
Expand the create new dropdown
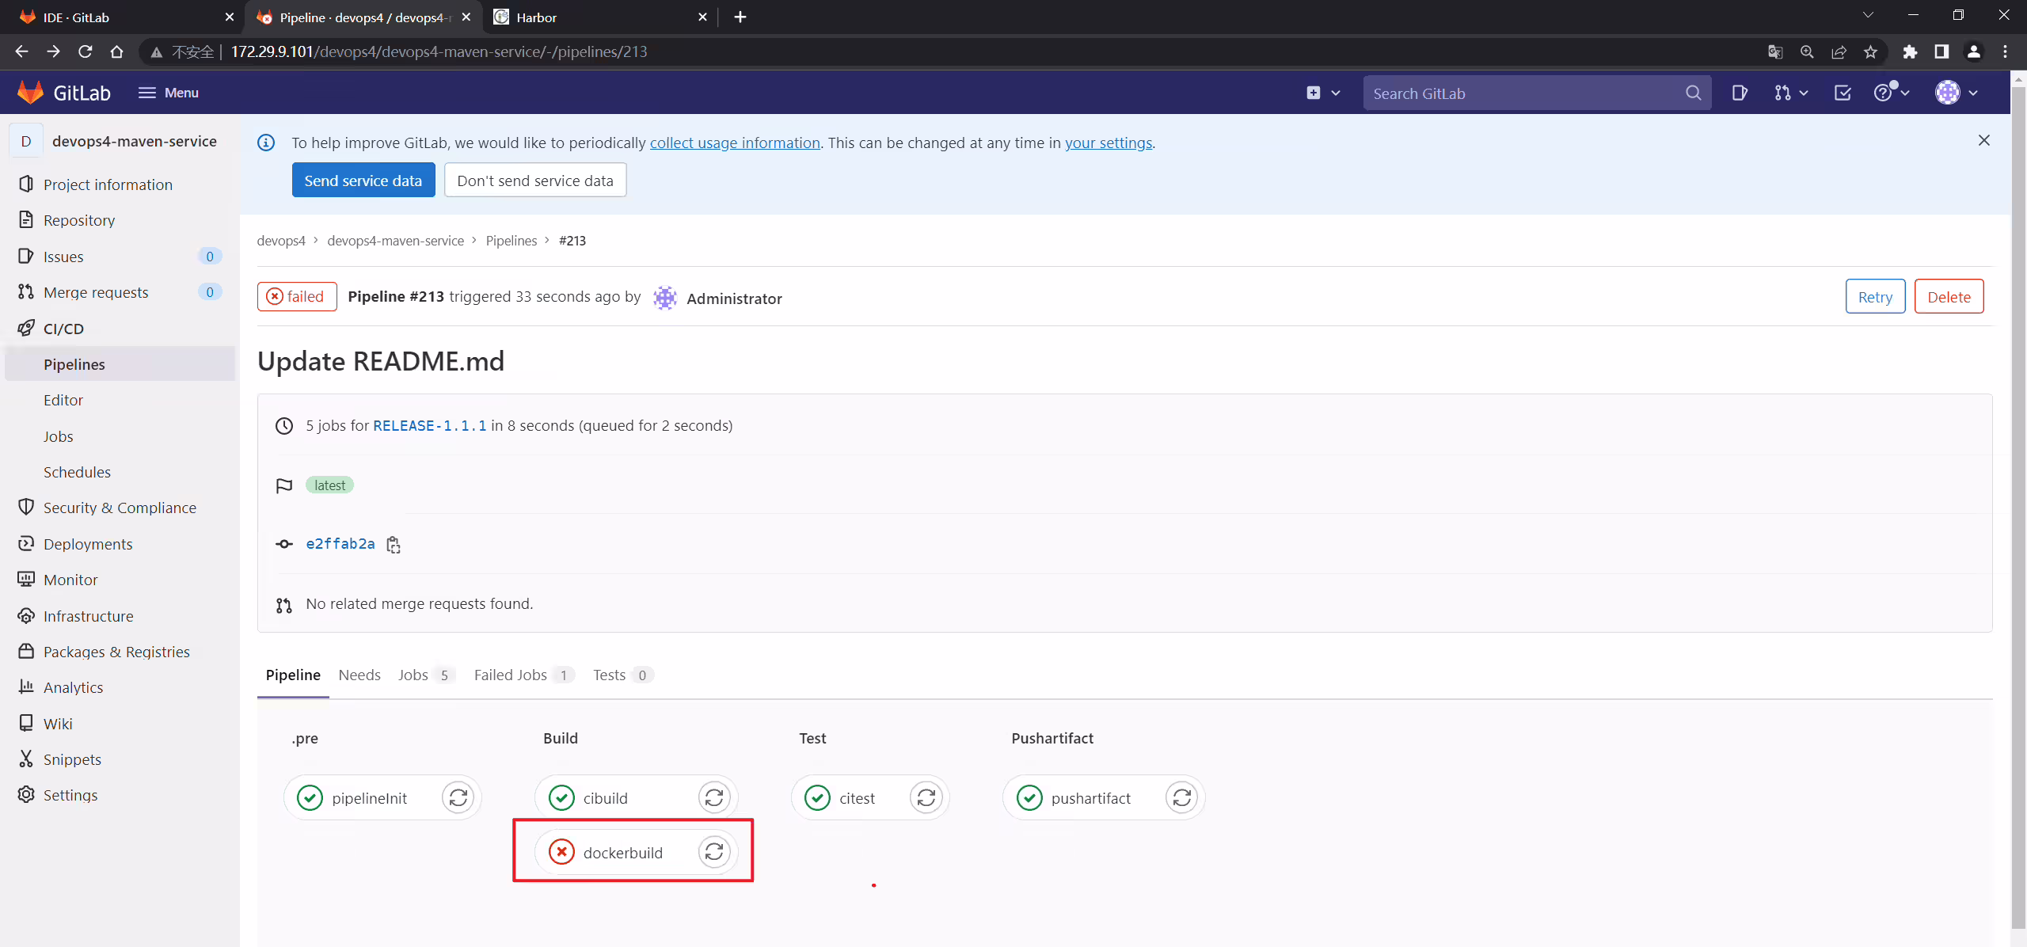(x=1323, y=93)
